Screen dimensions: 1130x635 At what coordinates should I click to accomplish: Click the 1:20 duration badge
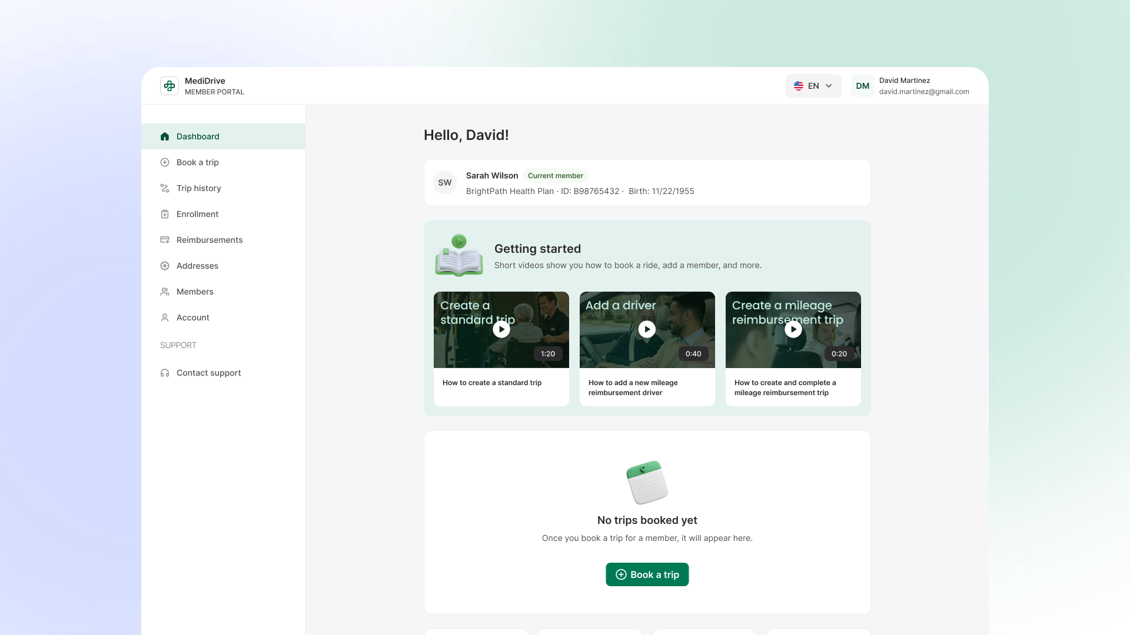coord(548,354)
